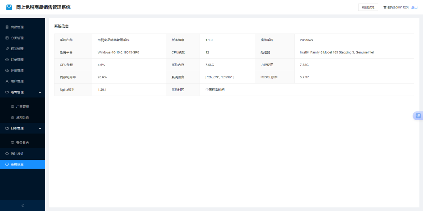This screenshot has width=423, height=211.
Task: Click the 系统语言 label cell
Action: (x=183, y=77)
